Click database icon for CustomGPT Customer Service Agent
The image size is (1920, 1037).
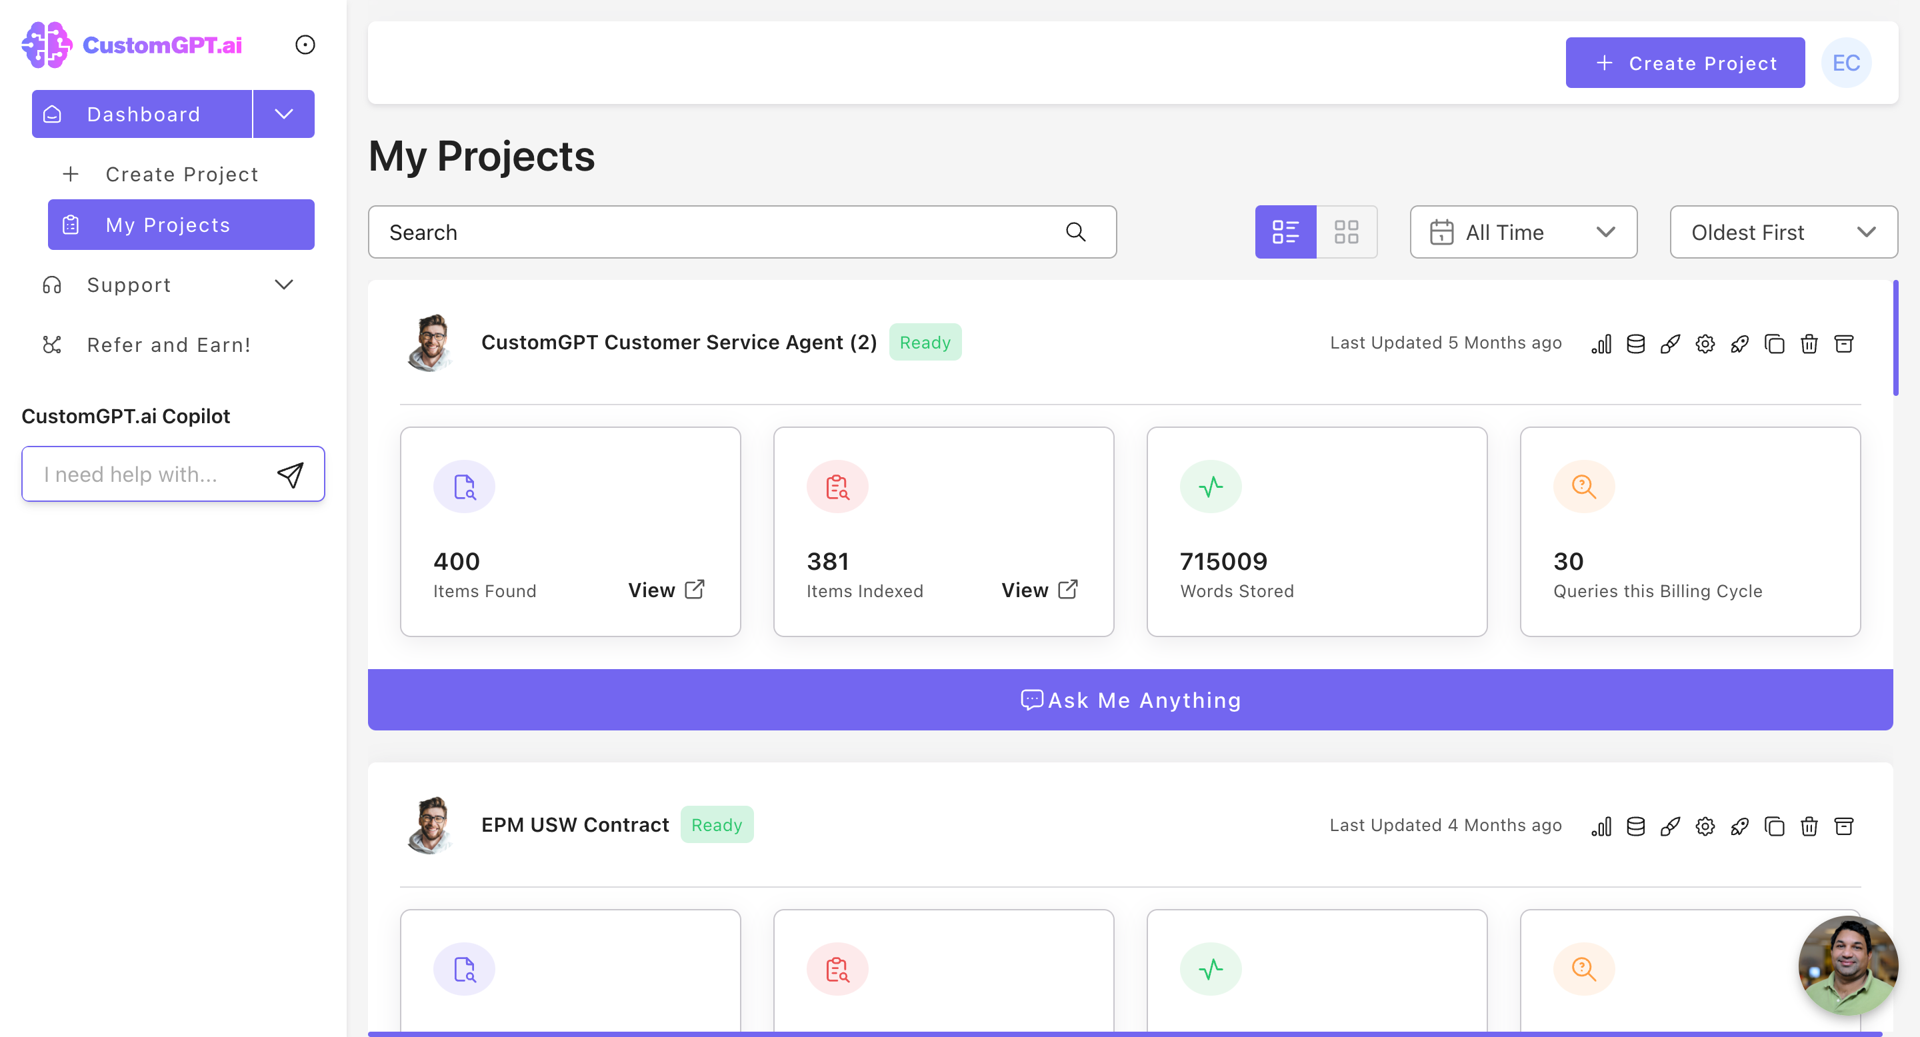tap(1635, 343)
